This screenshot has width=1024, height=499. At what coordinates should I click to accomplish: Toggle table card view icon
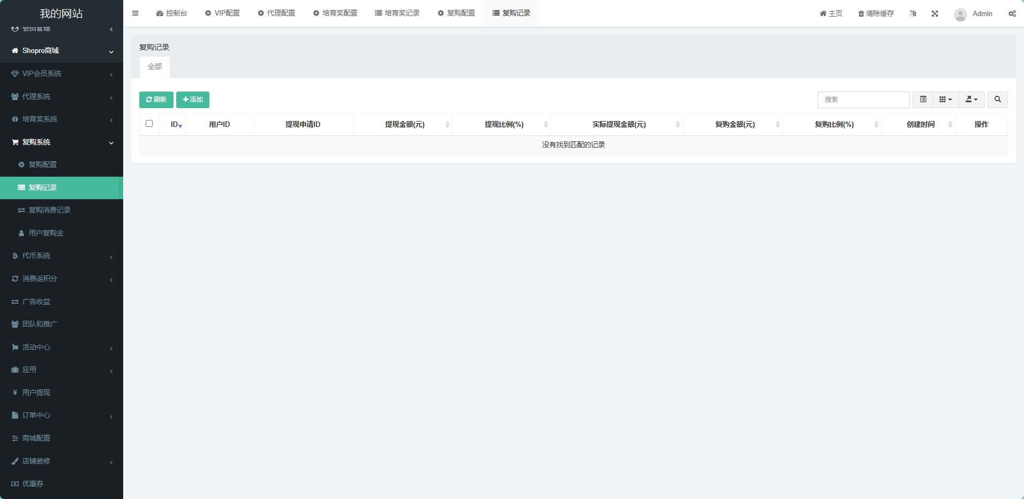point(923,100)
